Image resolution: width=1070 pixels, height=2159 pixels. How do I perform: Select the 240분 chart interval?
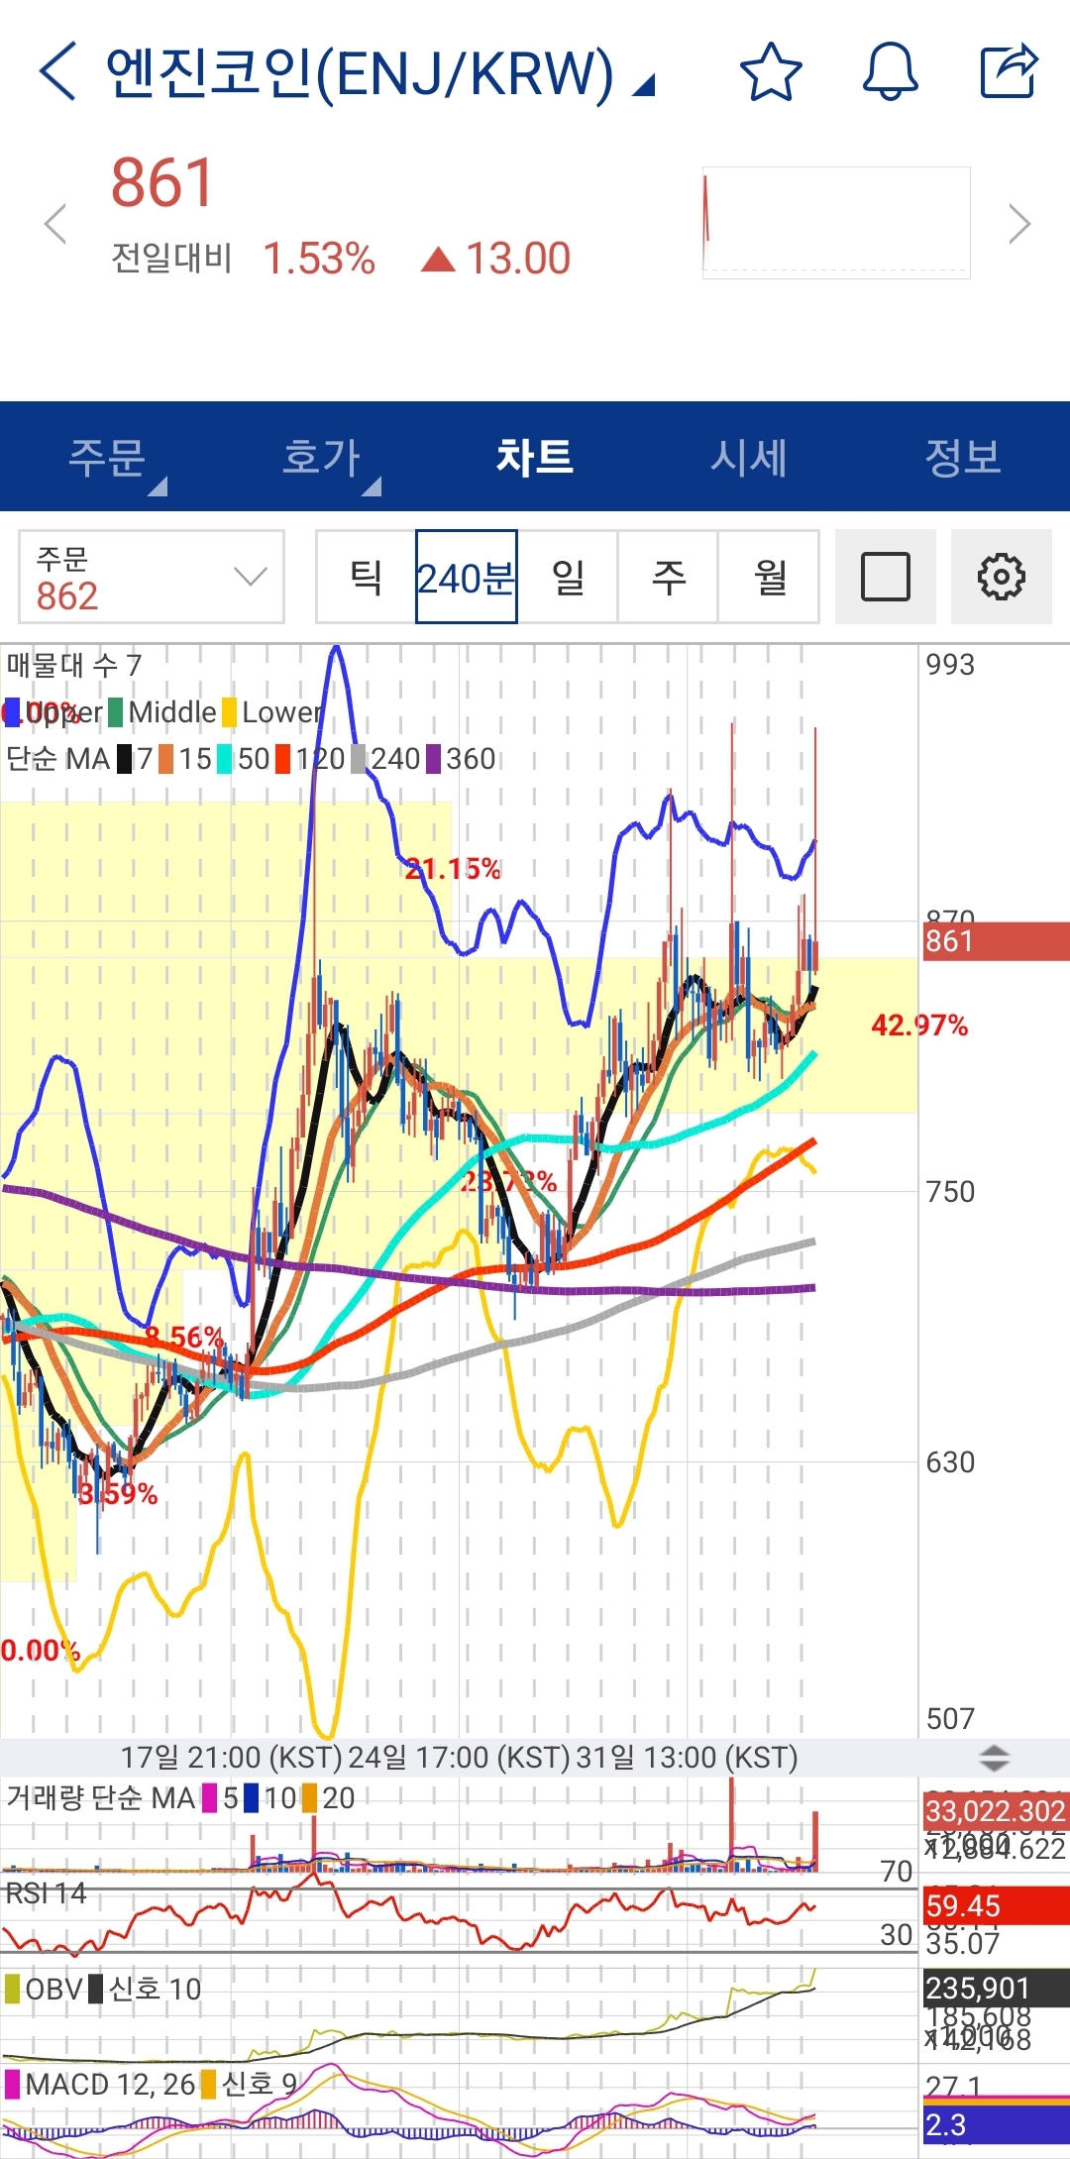[466, 577]
